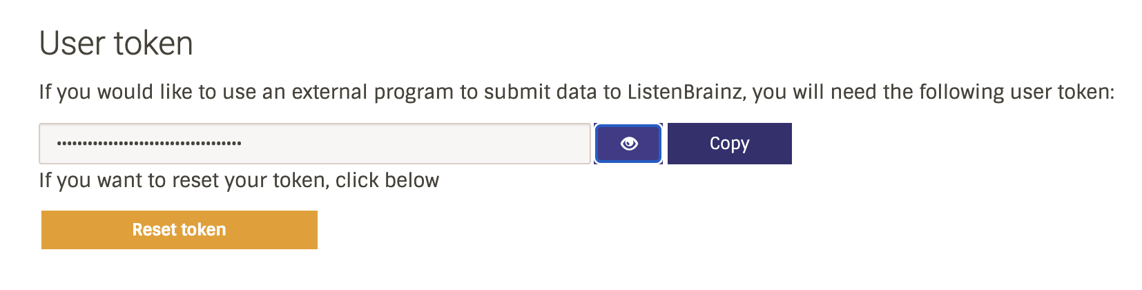Viewport: 1142px width, 290px height.
Task: Click the eye glyph right of the token field
Action: coord(628,144)
